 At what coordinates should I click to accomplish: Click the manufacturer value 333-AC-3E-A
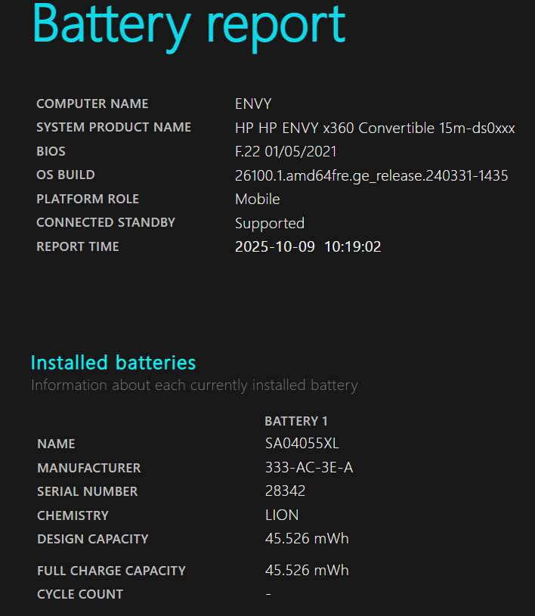pos(309,468)
